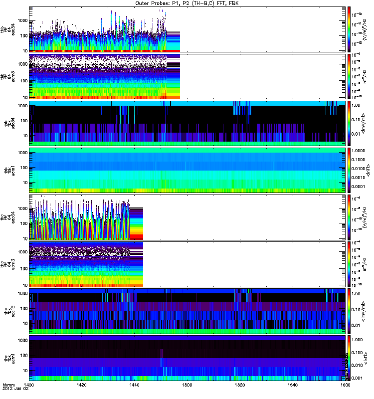This screenshot has width=374, height=399.
Task: Click the color bar next to thb fff scm3
Action: (350, 76)
